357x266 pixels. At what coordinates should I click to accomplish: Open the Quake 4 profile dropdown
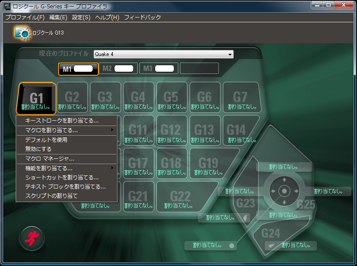click(163, 54)
